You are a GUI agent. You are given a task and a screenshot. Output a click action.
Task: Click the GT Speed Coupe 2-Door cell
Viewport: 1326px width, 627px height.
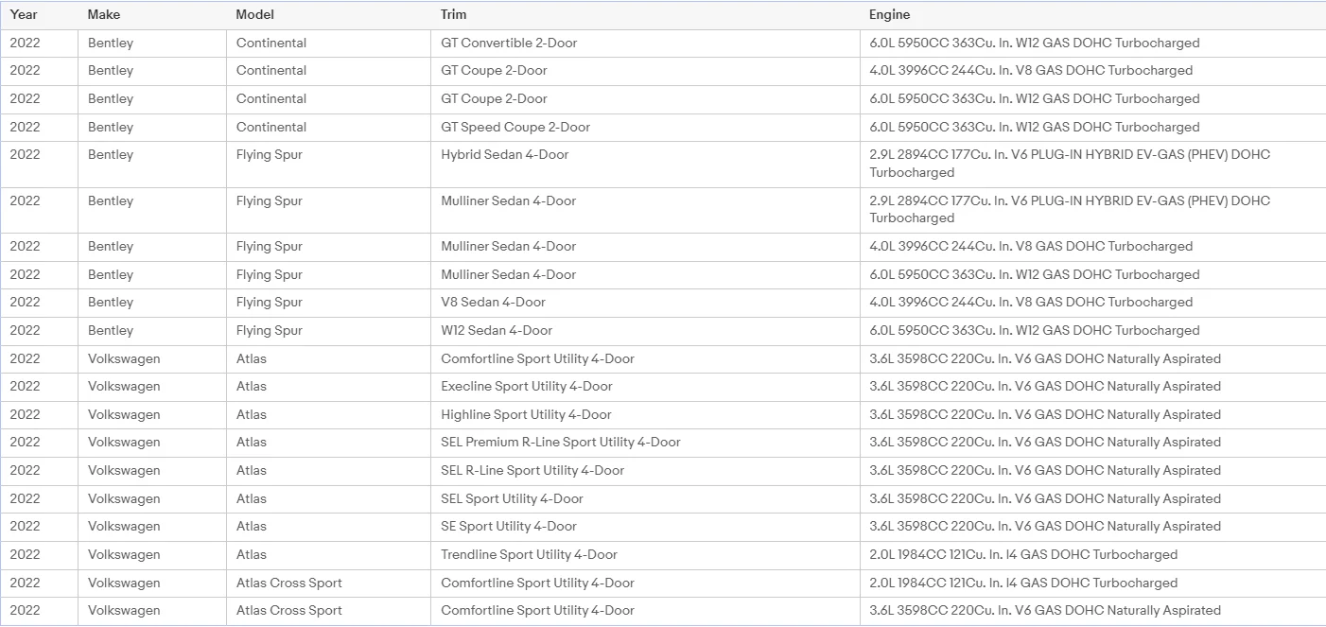click(645, 128)
